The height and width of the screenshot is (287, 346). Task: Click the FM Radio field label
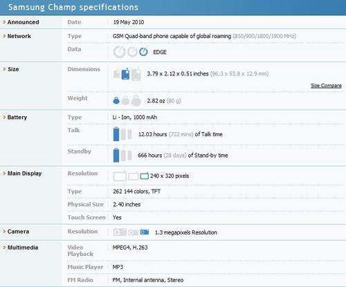[80, 280]
